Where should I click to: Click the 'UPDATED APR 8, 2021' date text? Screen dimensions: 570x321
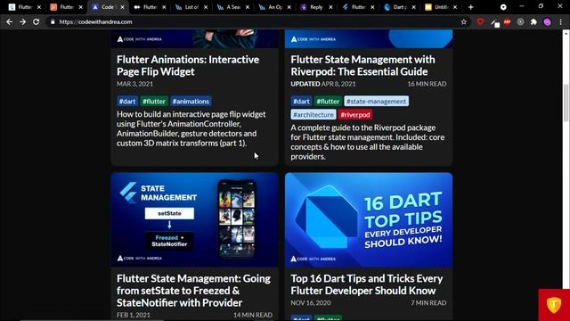tap(323, 84)
